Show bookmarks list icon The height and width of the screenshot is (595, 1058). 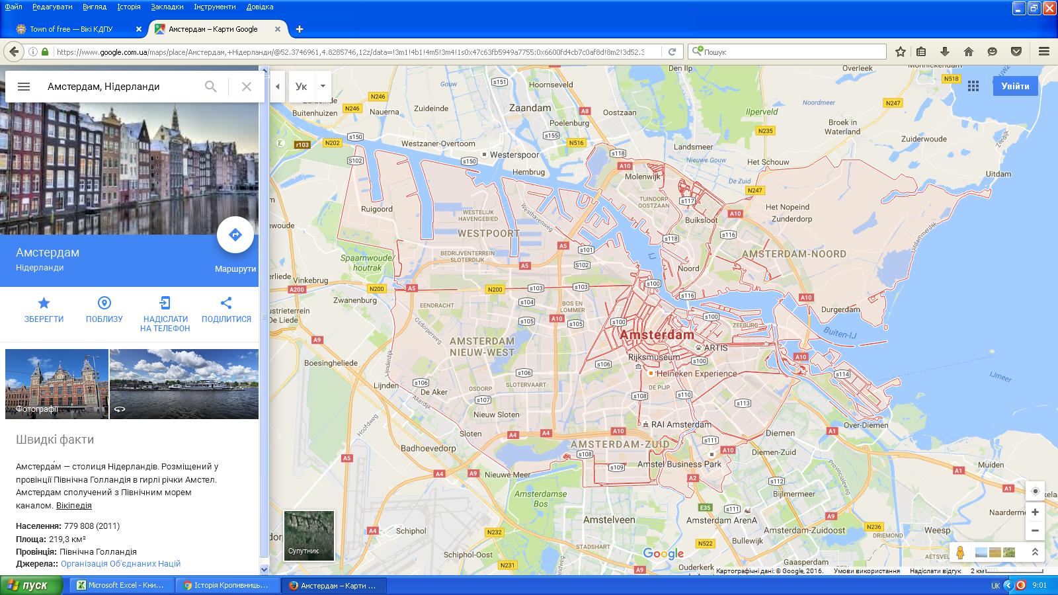(921, 52)
